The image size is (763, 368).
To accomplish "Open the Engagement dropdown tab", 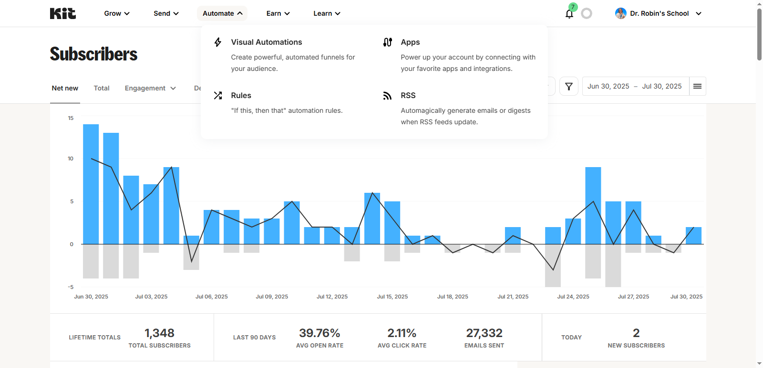I will click(x=150, y=88).
